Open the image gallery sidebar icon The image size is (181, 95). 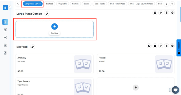coord(5,45)
